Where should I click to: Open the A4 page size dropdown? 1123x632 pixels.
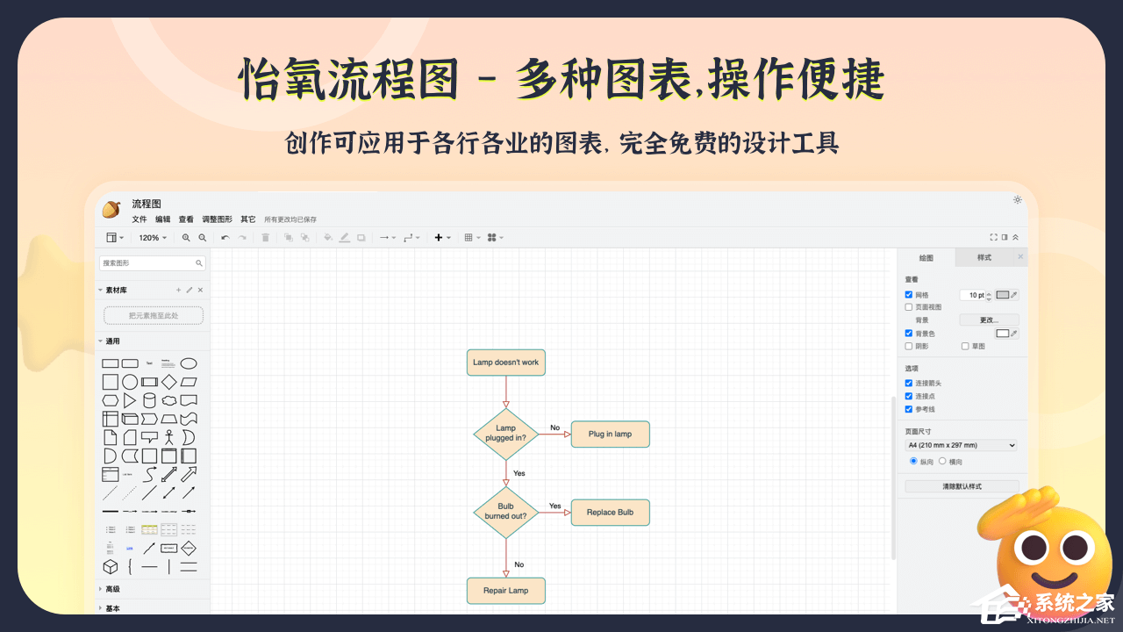click(x=962, y=445)
